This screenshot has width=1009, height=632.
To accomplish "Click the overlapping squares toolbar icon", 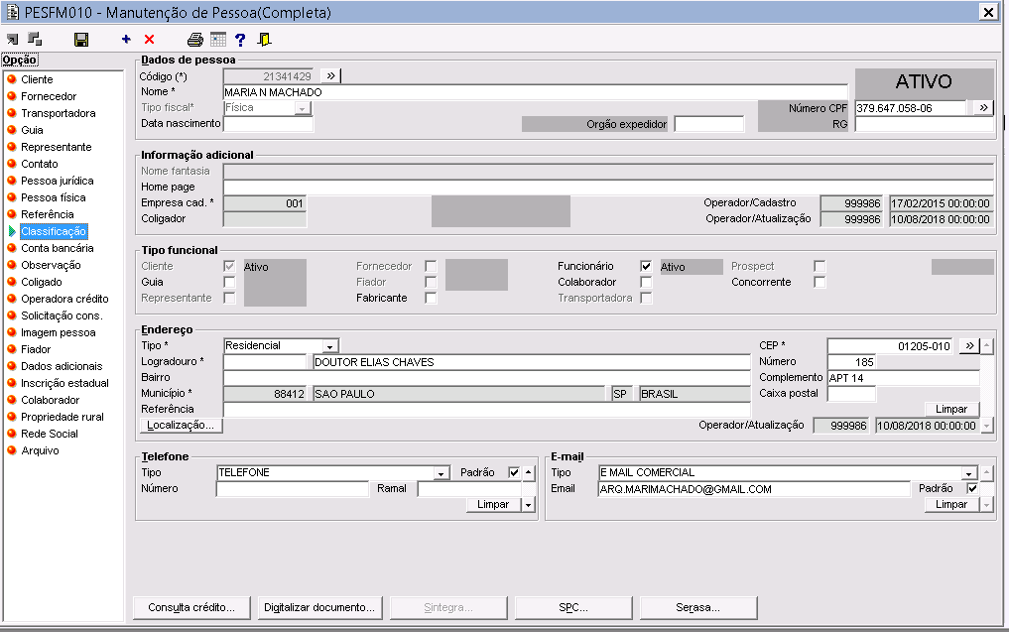I will pos(35,40).
